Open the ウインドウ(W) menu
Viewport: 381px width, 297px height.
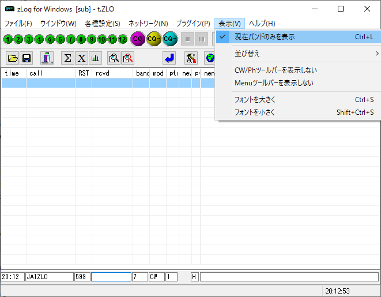click(58, 24)
